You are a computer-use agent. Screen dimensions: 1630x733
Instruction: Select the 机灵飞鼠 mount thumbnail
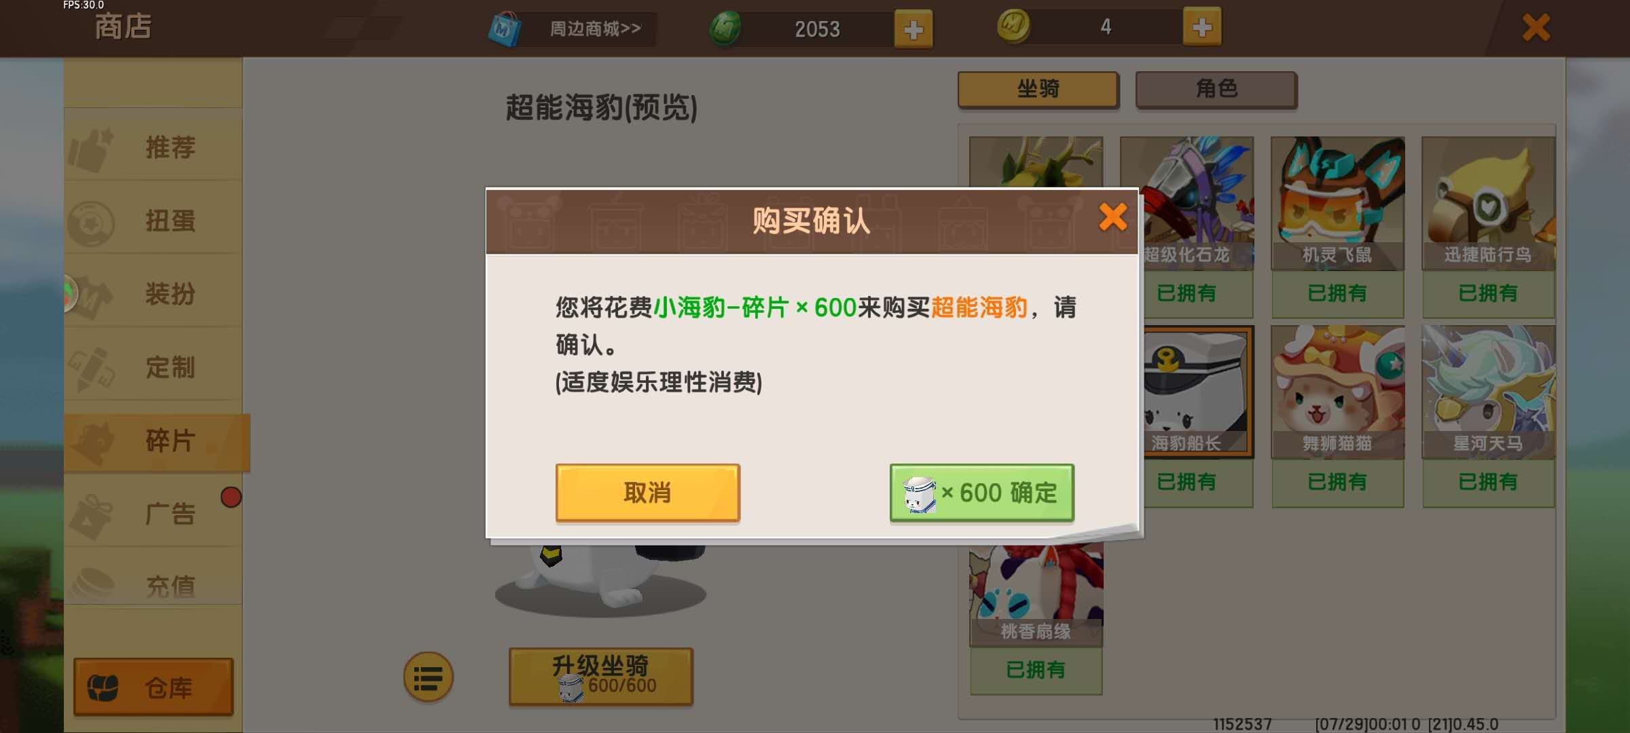pyautogui.click(x=1337, y=204)
